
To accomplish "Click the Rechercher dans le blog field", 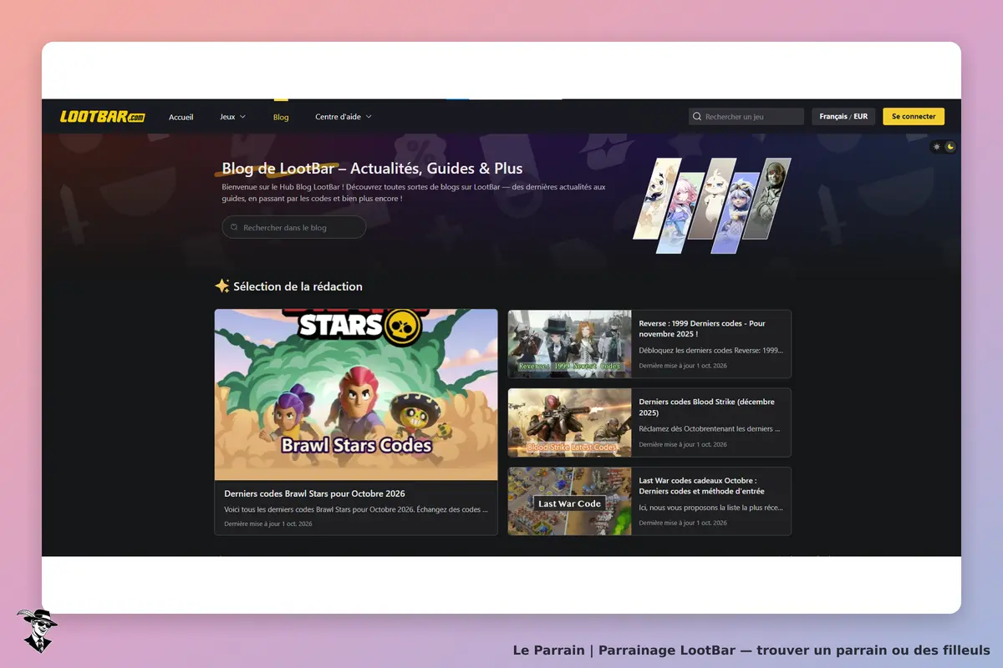I will tap(293, 227).
